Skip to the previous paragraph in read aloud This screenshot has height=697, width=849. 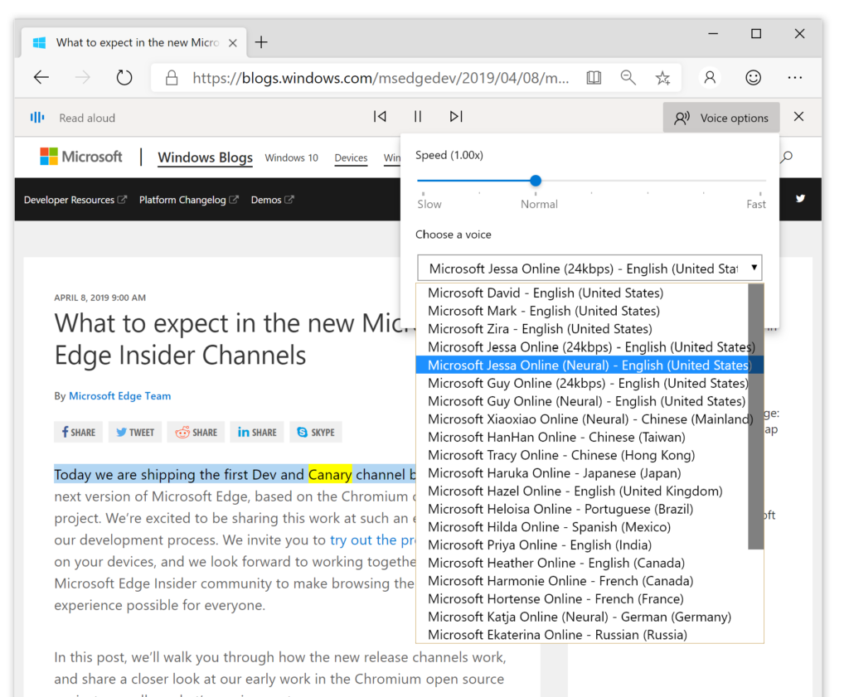click(x=380, y=116)
